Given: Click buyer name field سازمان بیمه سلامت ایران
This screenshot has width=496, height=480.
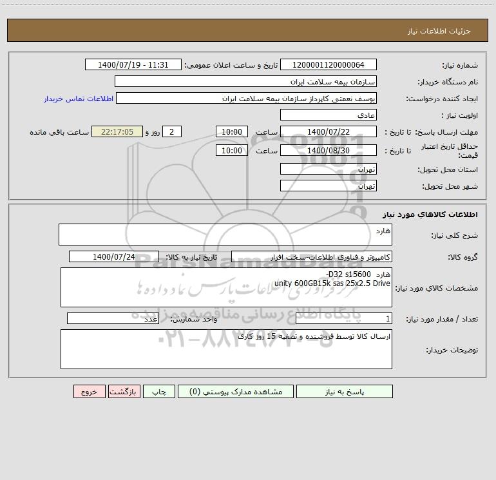Looking at the screenshot, I should coord(245,81).
